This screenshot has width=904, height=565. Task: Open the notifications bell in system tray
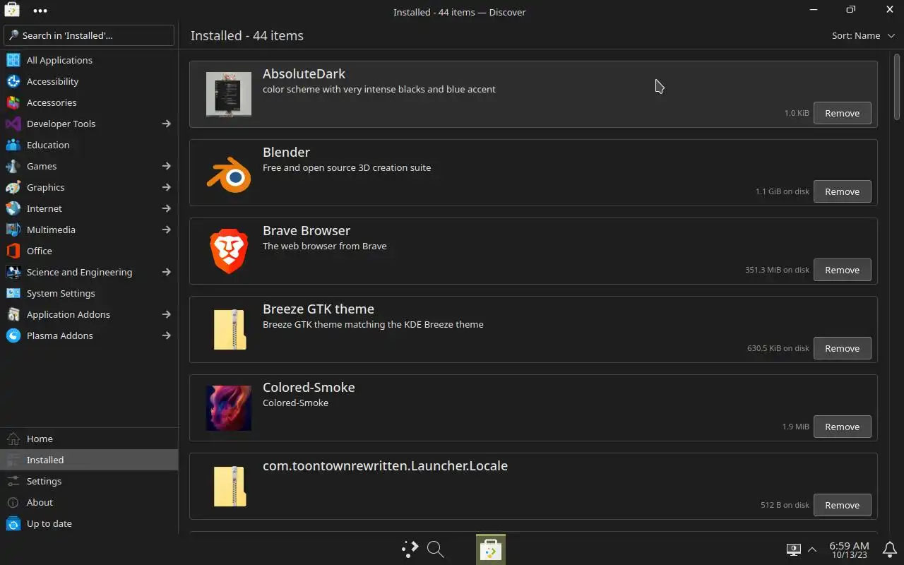click(x=890, y=549)
